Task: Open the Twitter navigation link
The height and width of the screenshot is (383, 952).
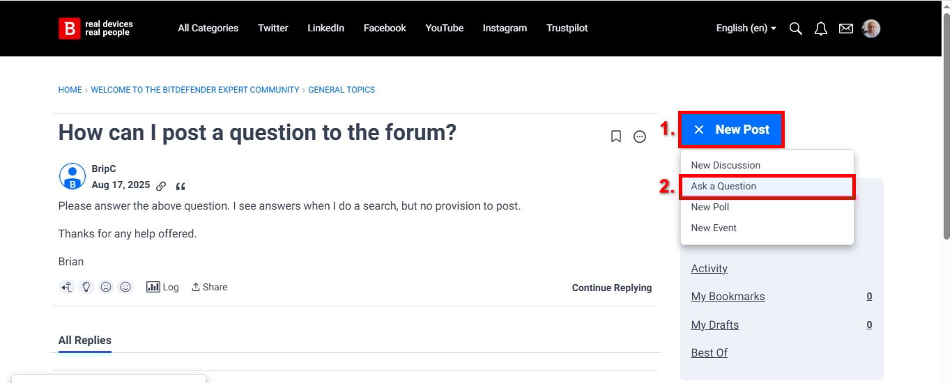Action: [x=272, y=29]
